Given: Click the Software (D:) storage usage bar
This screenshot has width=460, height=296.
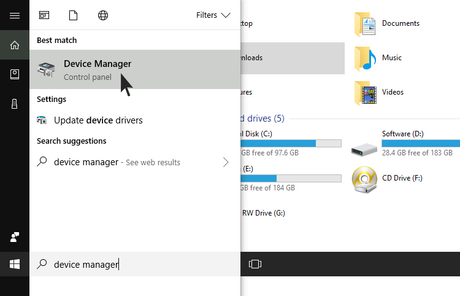Looking at the screenshot, I should (x=421, y=143).
